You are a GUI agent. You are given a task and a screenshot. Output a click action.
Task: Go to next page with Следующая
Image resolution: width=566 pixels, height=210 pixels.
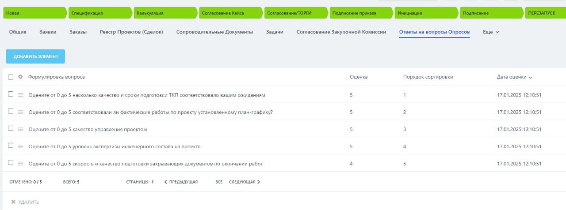[245, 182]
